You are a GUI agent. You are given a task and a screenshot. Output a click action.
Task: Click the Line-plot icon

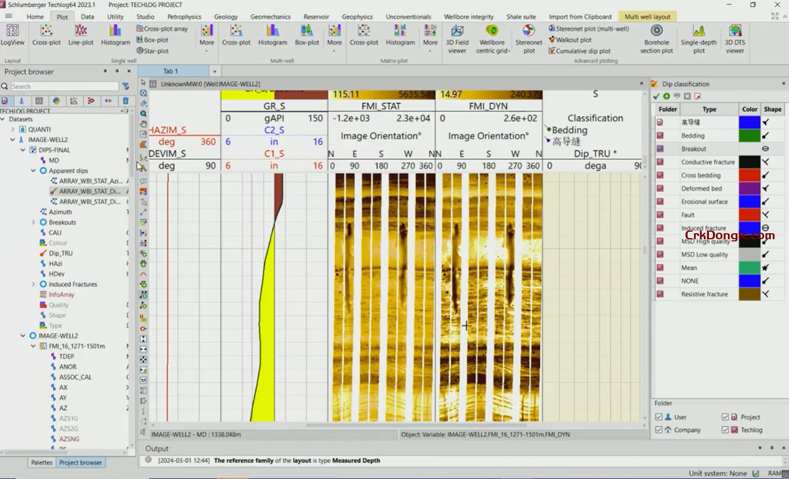(81, 35)
